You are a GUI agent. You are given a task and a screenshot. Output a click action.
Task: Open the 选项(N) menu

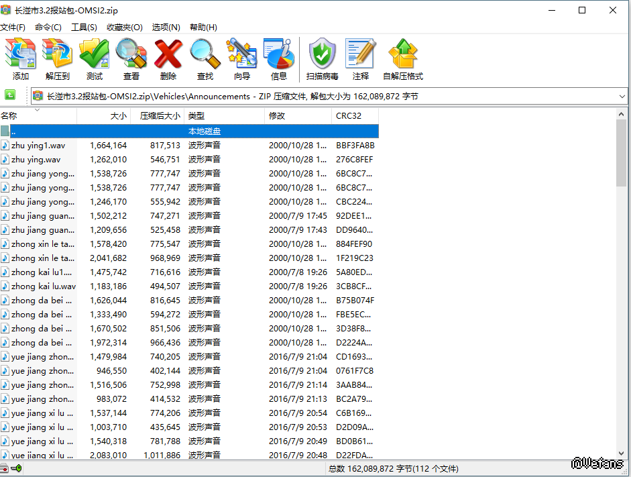point(166,28)
